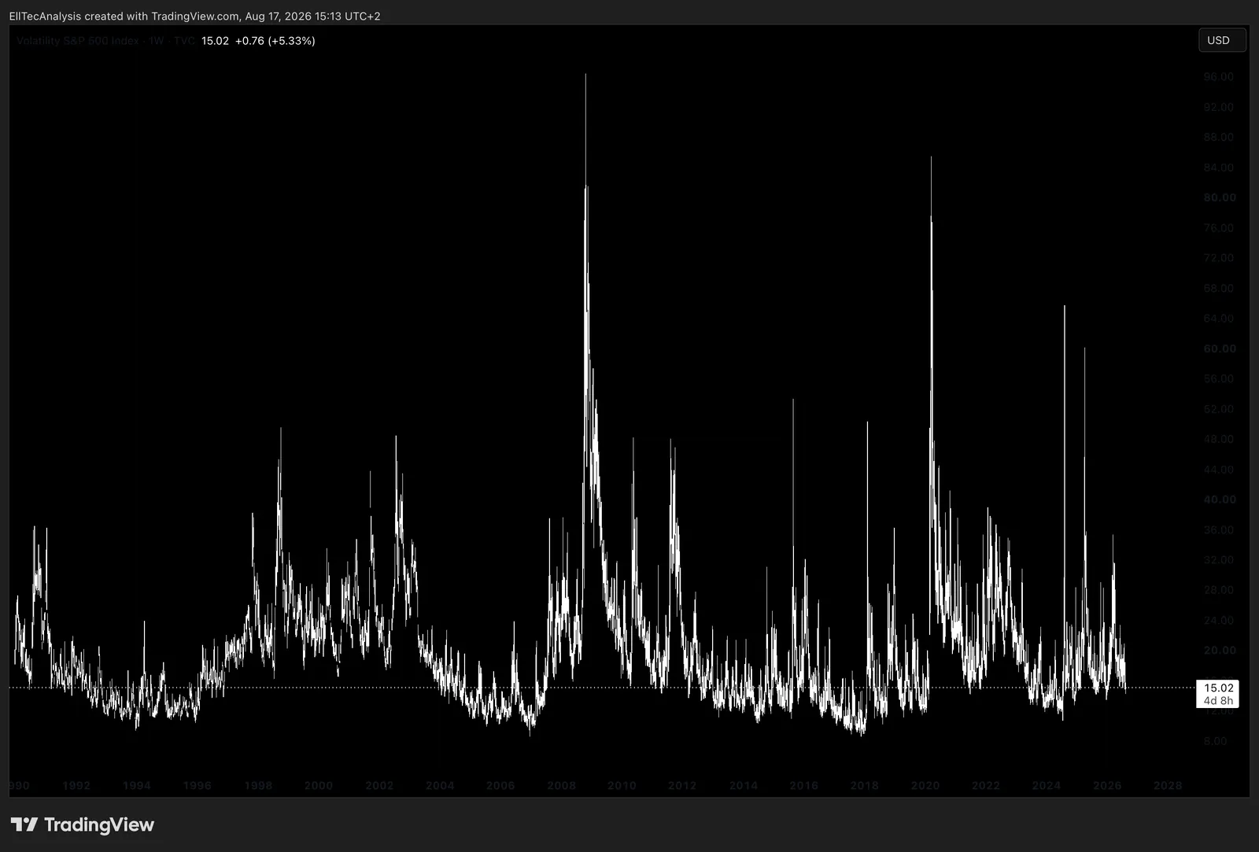The image size is (1259, 852).
Task: Click the 76.00 price axis label
Action: [1218, 228]
